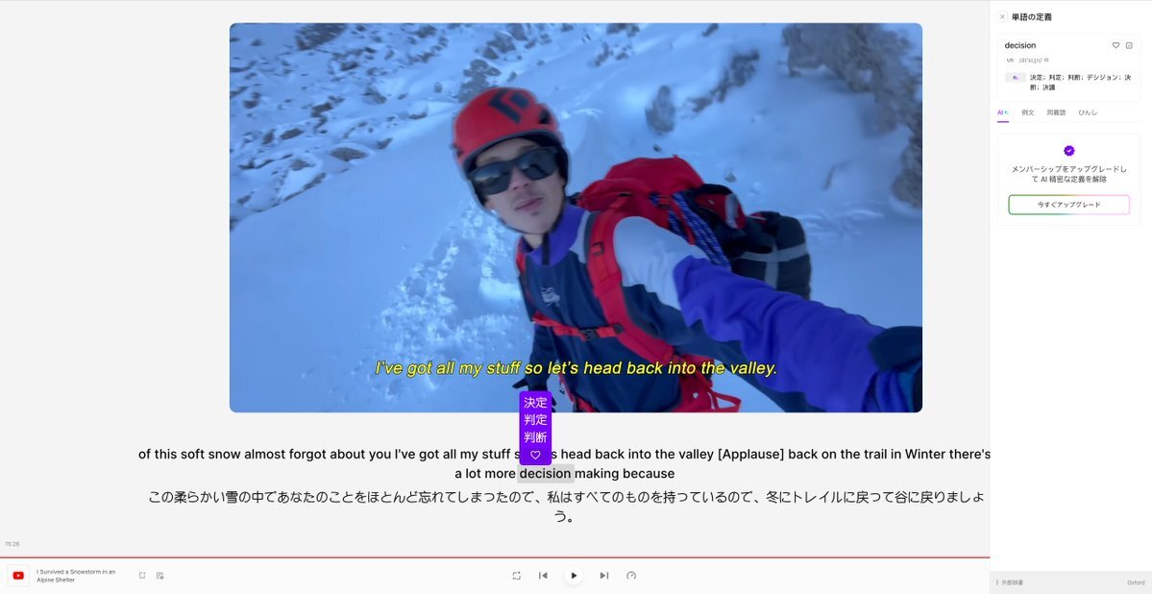1152x594 pixels.
Task: Click 今すぐアップグレード button
Action: pyautogui.click(x=1069, y=205)
